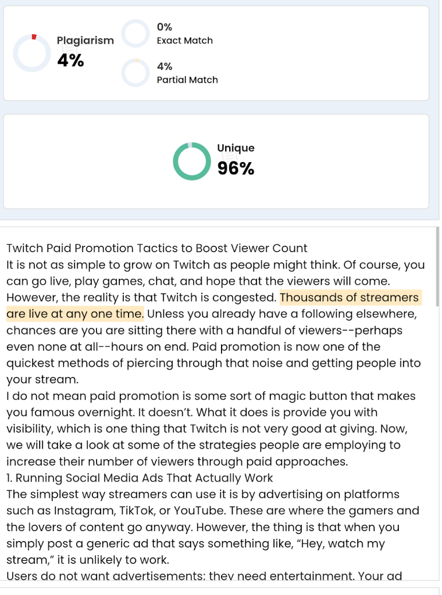Click the red Plagiarism donut chart
This screenshot has width=442, height=595.
[32, 53]
